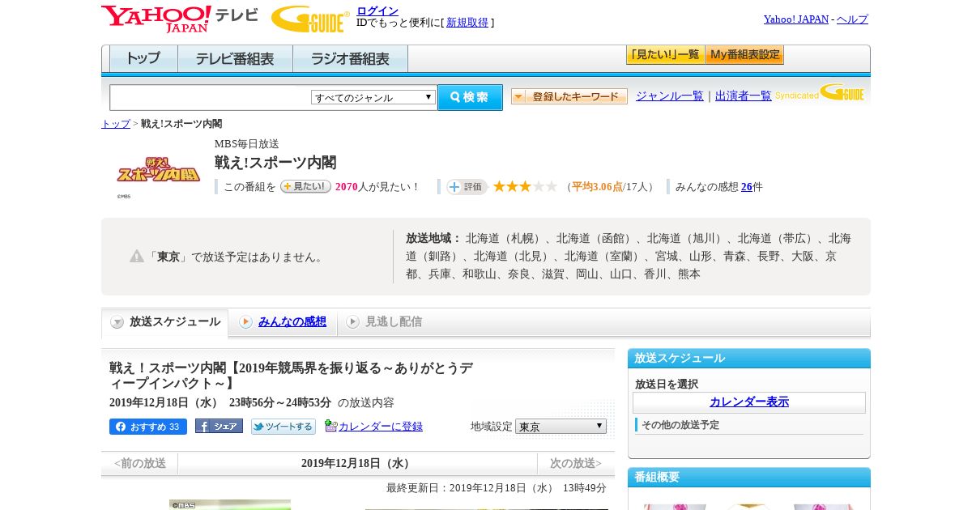Open the カレンダーに登録 link
The image size is (972, 510).
pyautogui.click(x=381, y=427)
